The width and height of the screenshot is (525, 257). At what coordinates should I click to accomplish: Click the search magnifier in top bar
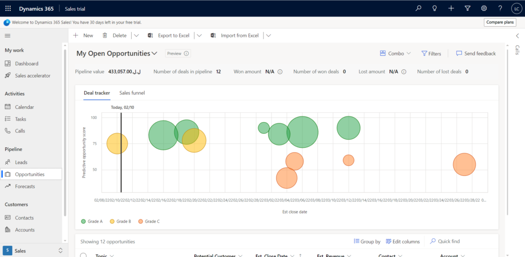[418, 9]
